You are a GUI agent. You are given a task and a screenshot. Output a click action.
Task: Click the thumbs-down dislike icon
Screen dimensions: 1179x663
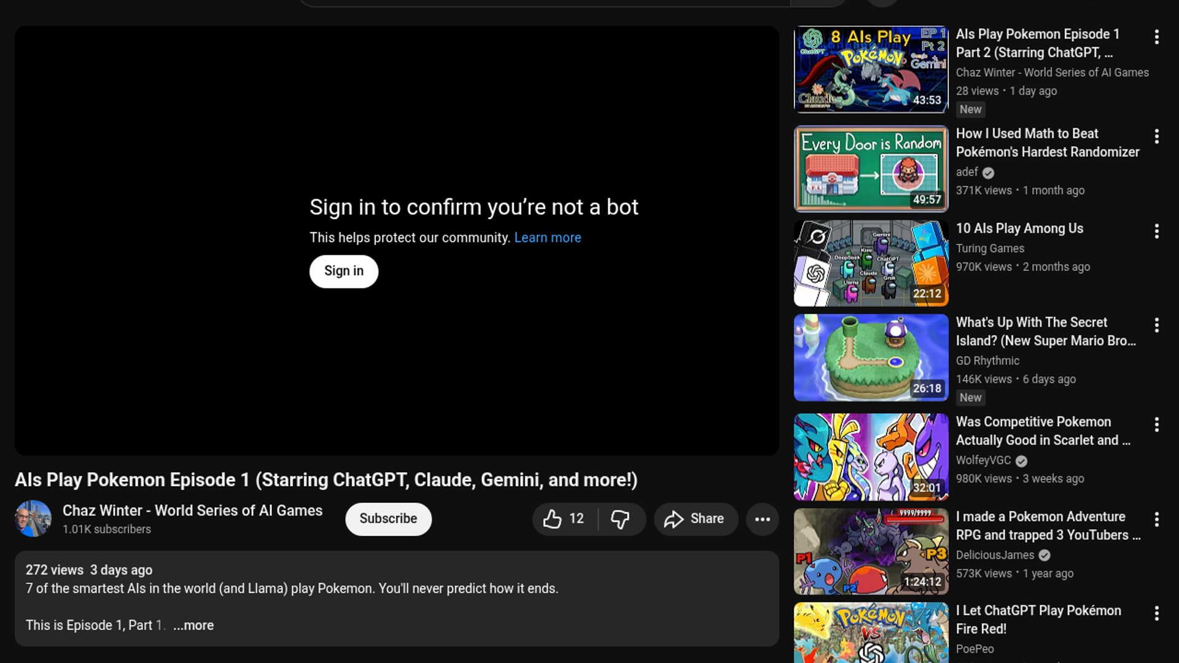coord(620,519)
